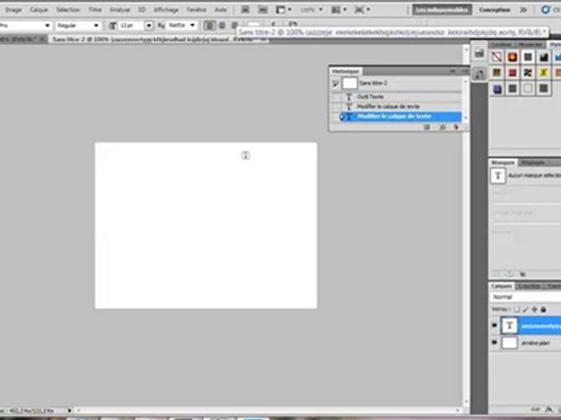Screen dimensions: 561x420
Task: Click the text color swatch in options bar
Action: tap(253, 24)
